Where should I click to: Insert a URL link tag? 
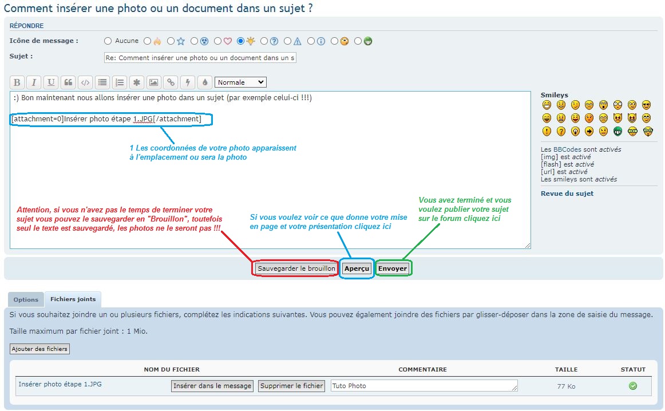coord(171,82)
